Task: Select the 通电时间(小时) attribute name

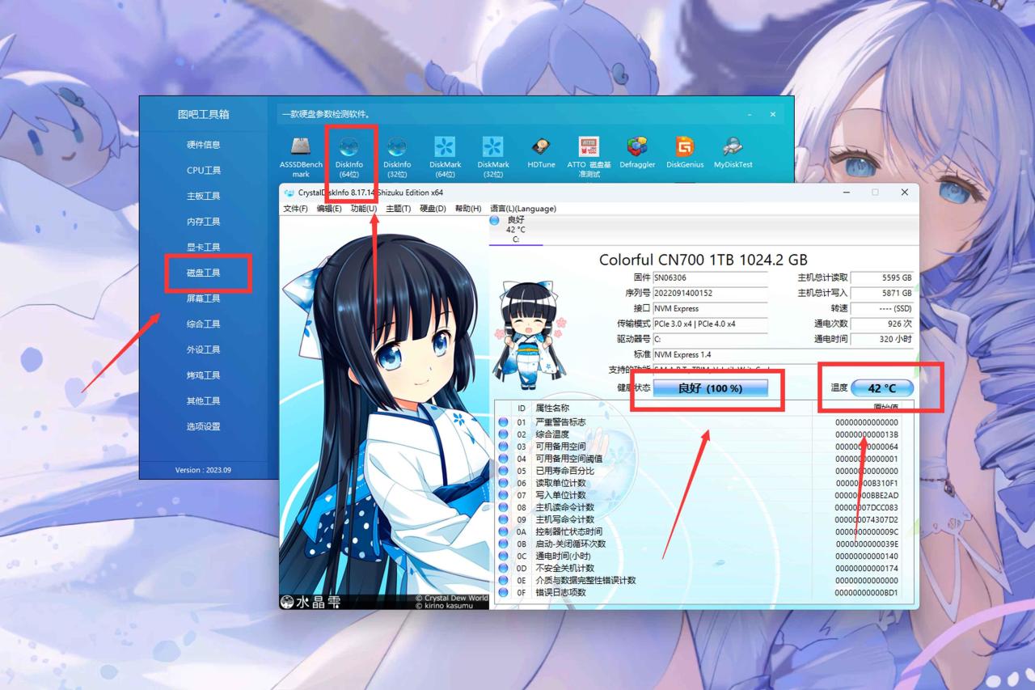Action: [563, 556]
